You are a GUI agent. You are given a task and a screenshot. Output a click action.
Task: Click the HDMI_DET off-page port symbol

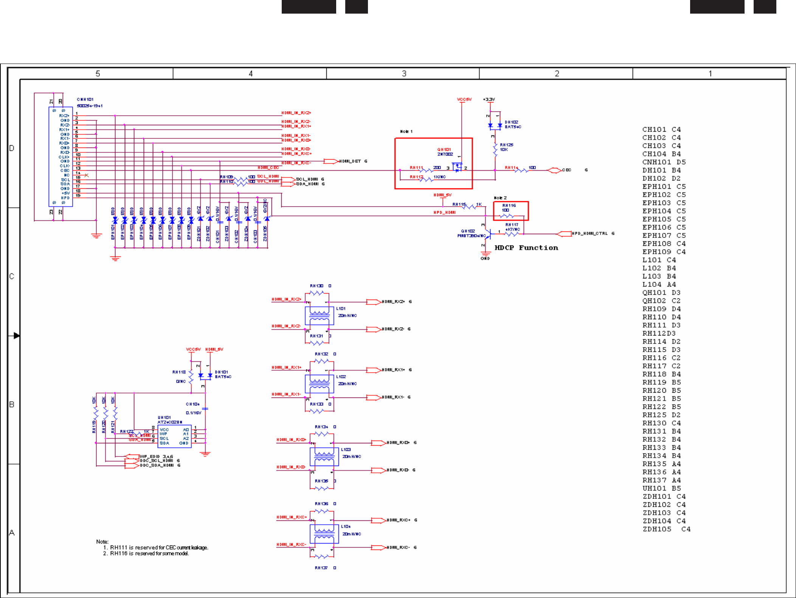tap(331, 162)
